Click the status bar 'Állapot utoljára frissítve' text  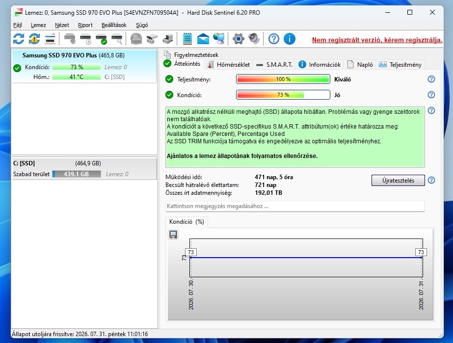click(x=80, y=334)
